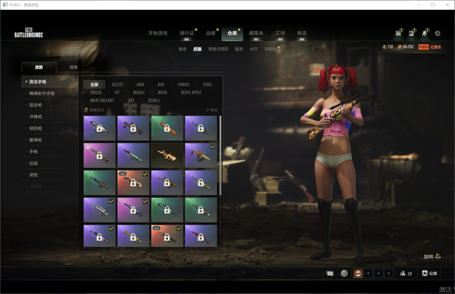
Task: Open the 商店 store tab
Action: coord(302,33)
